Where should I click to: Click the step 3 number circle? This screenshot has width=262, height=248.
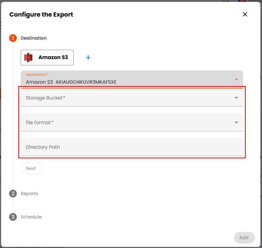pos(13,217)
